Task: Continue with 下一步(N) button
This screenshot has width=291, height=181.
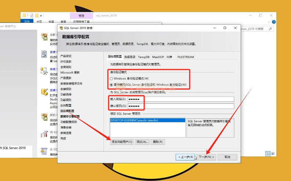Action: pyautogui.click(x=206, y=157)
